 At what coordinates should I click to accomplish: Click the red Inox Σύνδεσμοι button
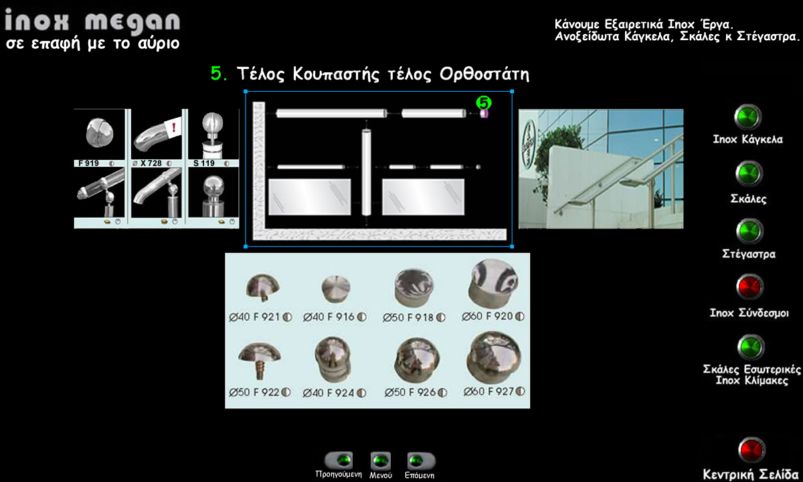click(749, 288)
